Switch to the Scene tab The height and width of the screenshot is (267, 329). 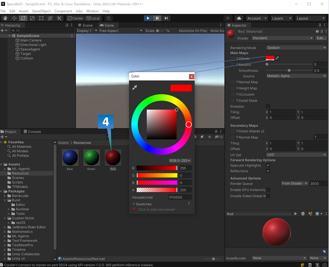(86, 25)
